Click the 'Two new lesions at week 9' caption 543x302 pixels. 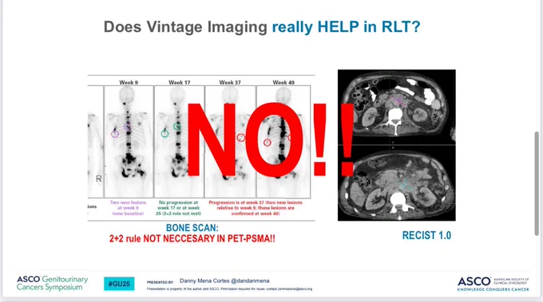coord(128,208)
